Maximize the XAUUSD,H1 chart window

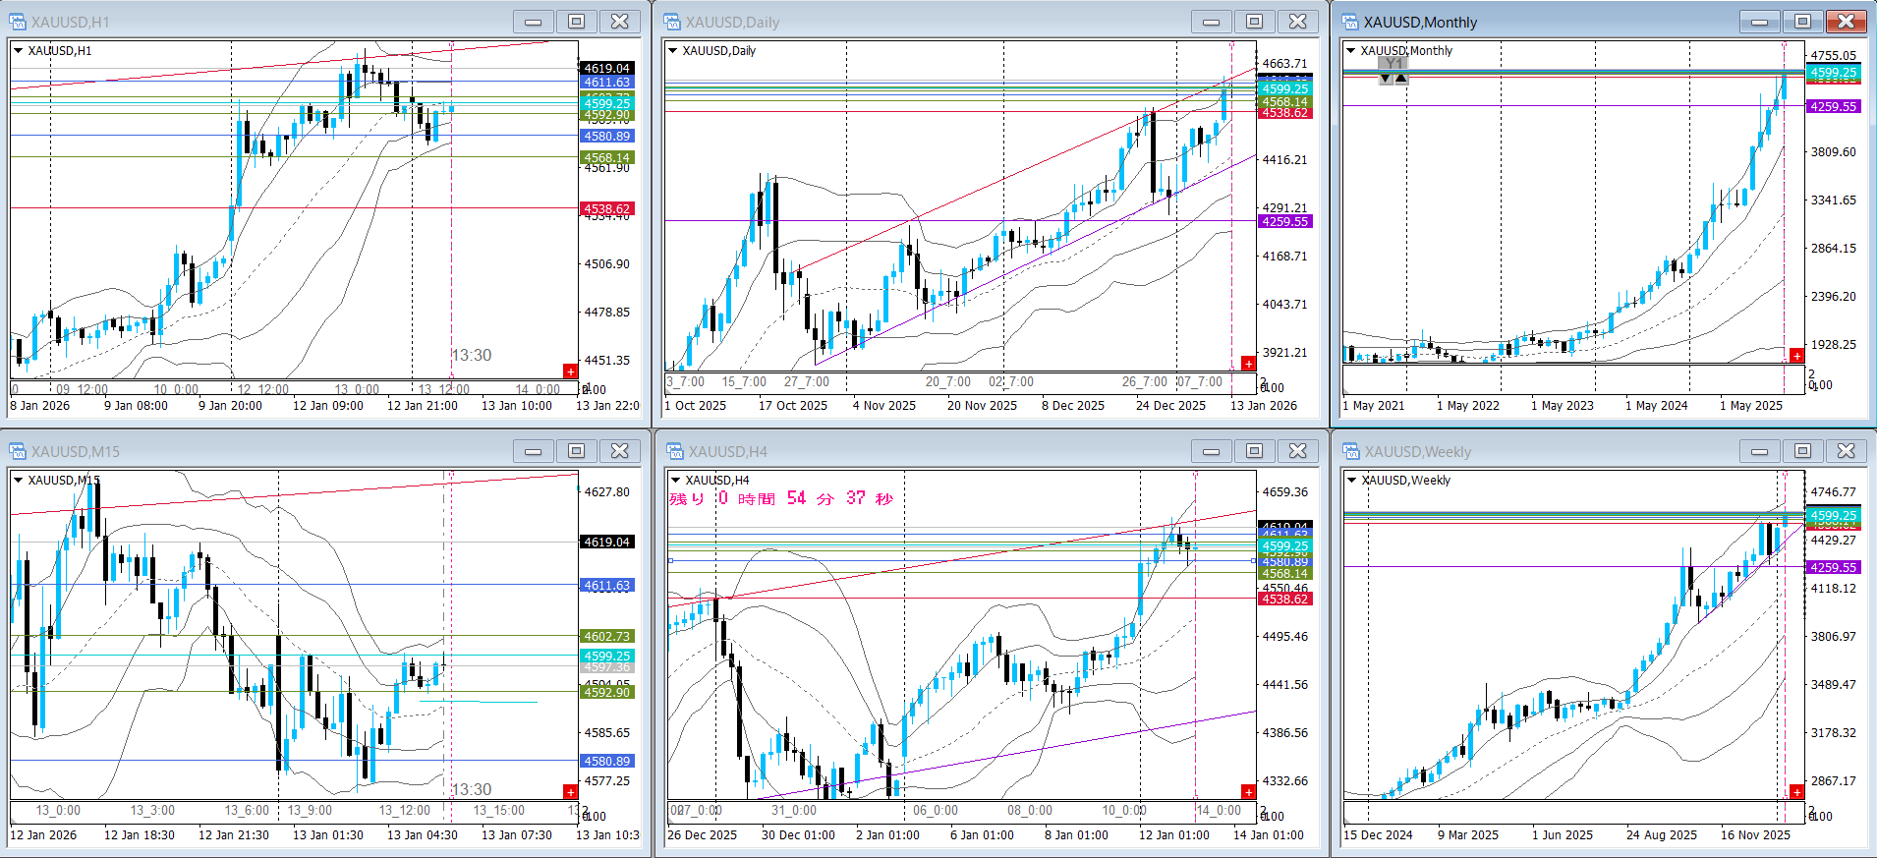tap(577, 22)
